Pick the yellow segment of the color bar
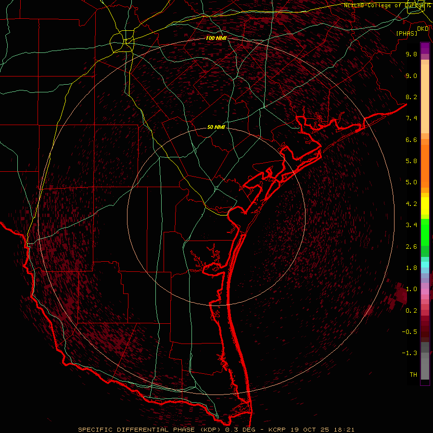This screenshot has width=433, height=433. [x=425, y=206]
